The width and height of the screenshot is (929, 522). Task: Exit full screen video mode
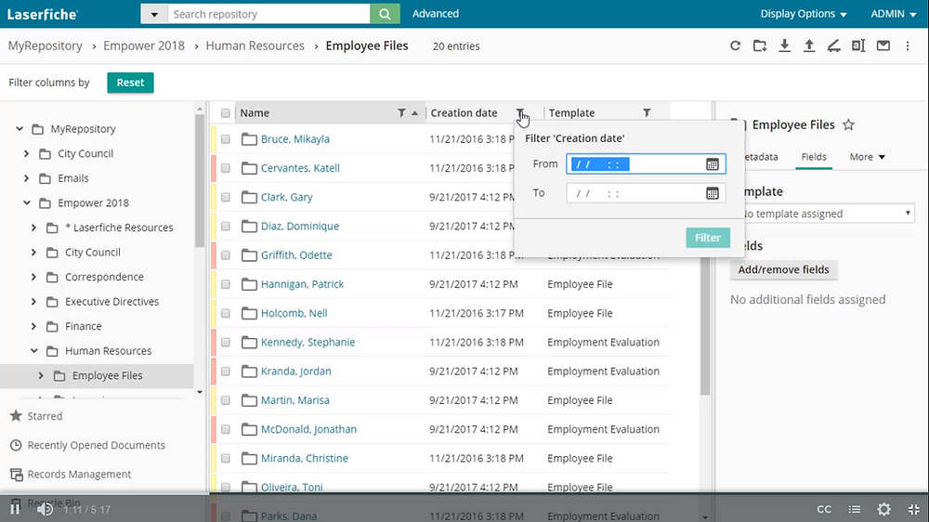(x=913, y=509)
